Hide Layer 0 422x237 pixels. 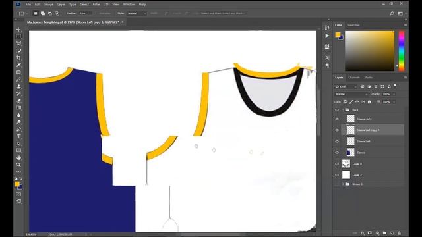(337, 164)
